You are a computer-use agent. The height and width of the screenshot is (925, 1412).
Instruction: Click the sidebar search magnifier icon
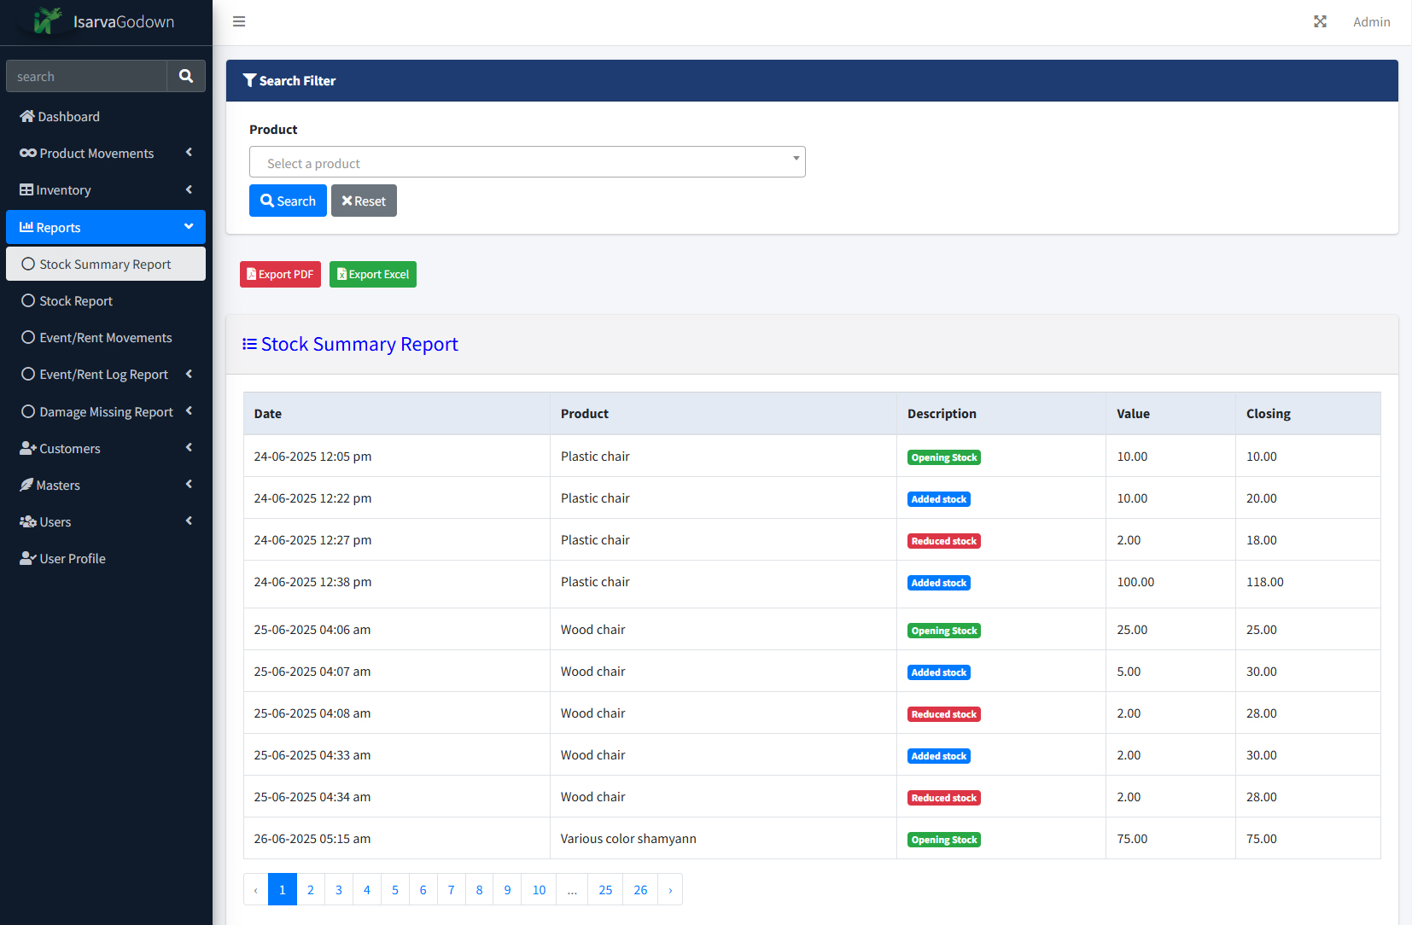[186, 76]
